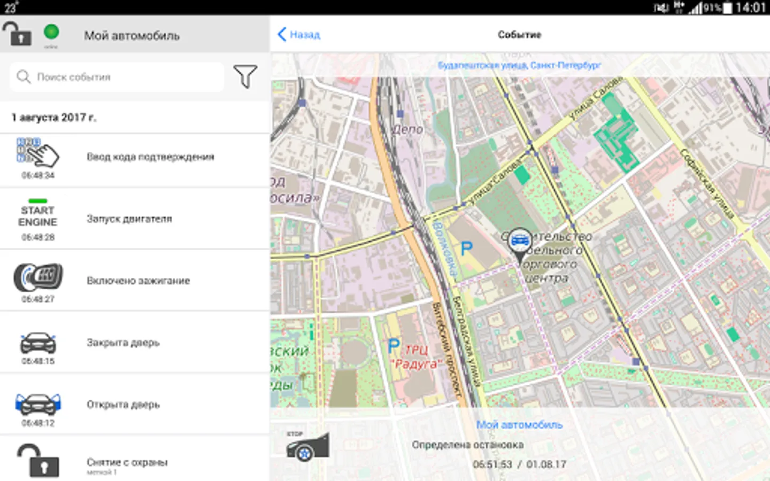Image resolution: width=770 pixels, height=481 pixels.
Task: Tap the 06:48:27 timestamp
Action: pyautogui.click(x=38, y=299)
